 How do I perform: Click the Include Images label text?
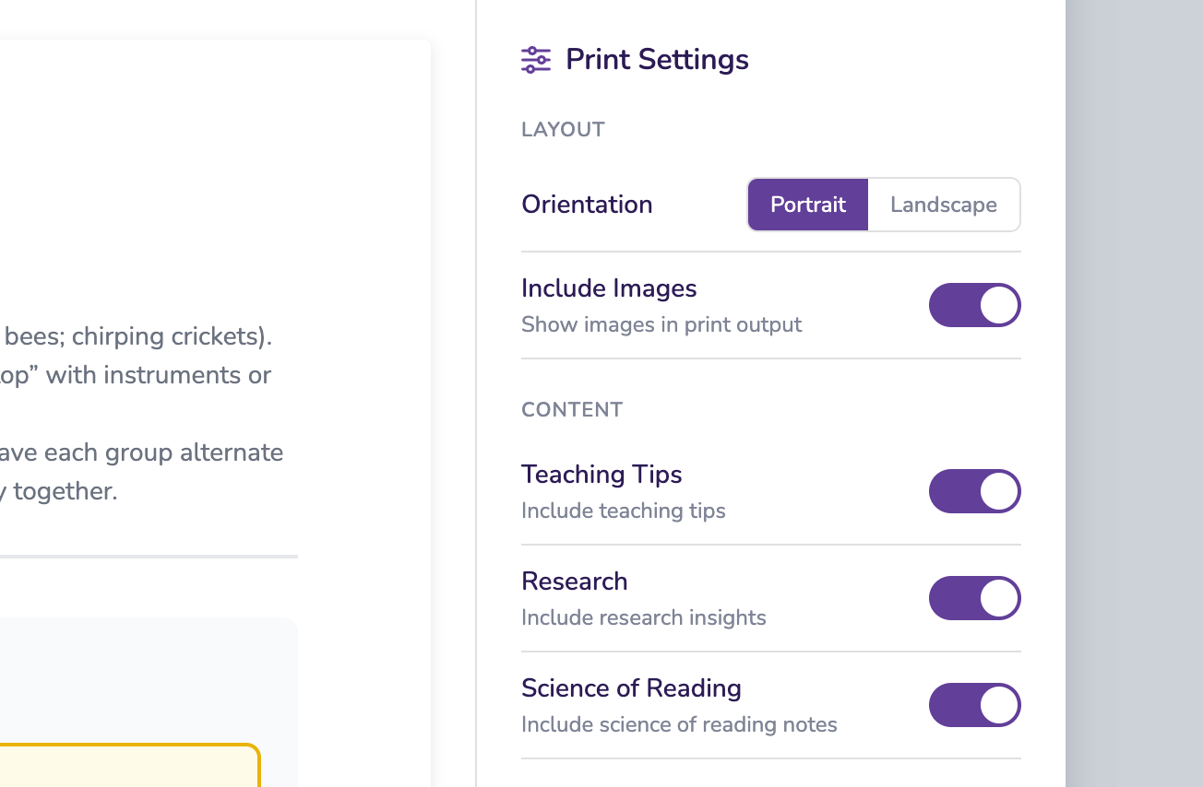click(x=609, y=288)
